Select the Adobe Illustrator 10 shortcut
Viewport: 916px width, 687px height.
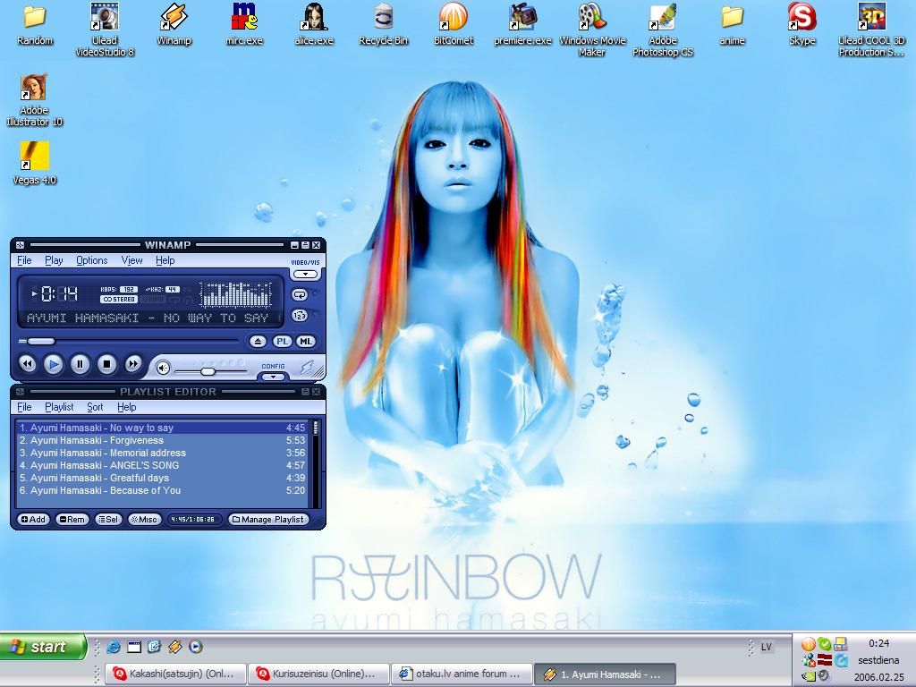34,100
